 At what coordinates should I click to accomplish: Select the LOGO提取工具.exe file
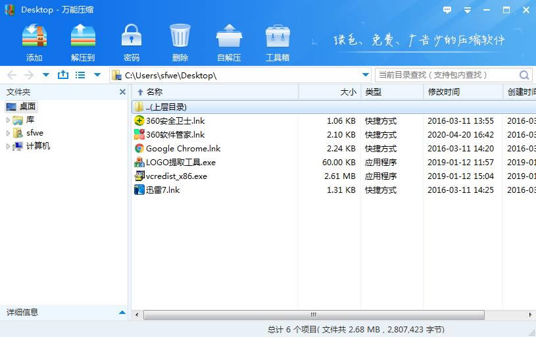coord(180,162)
